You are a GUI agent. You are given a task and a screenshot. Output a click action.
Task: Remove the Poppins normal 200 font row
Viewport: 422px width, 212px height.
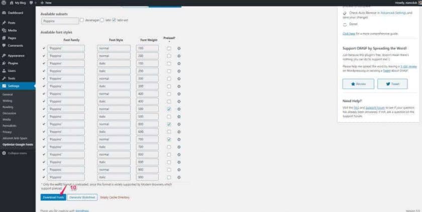(179, 56)
